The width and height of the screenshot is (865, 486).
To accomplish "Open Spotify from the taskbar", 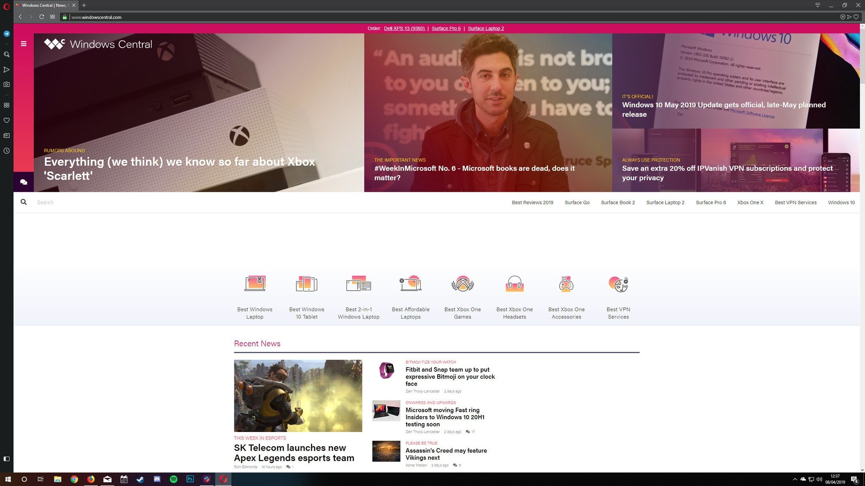I will [174, 479].
